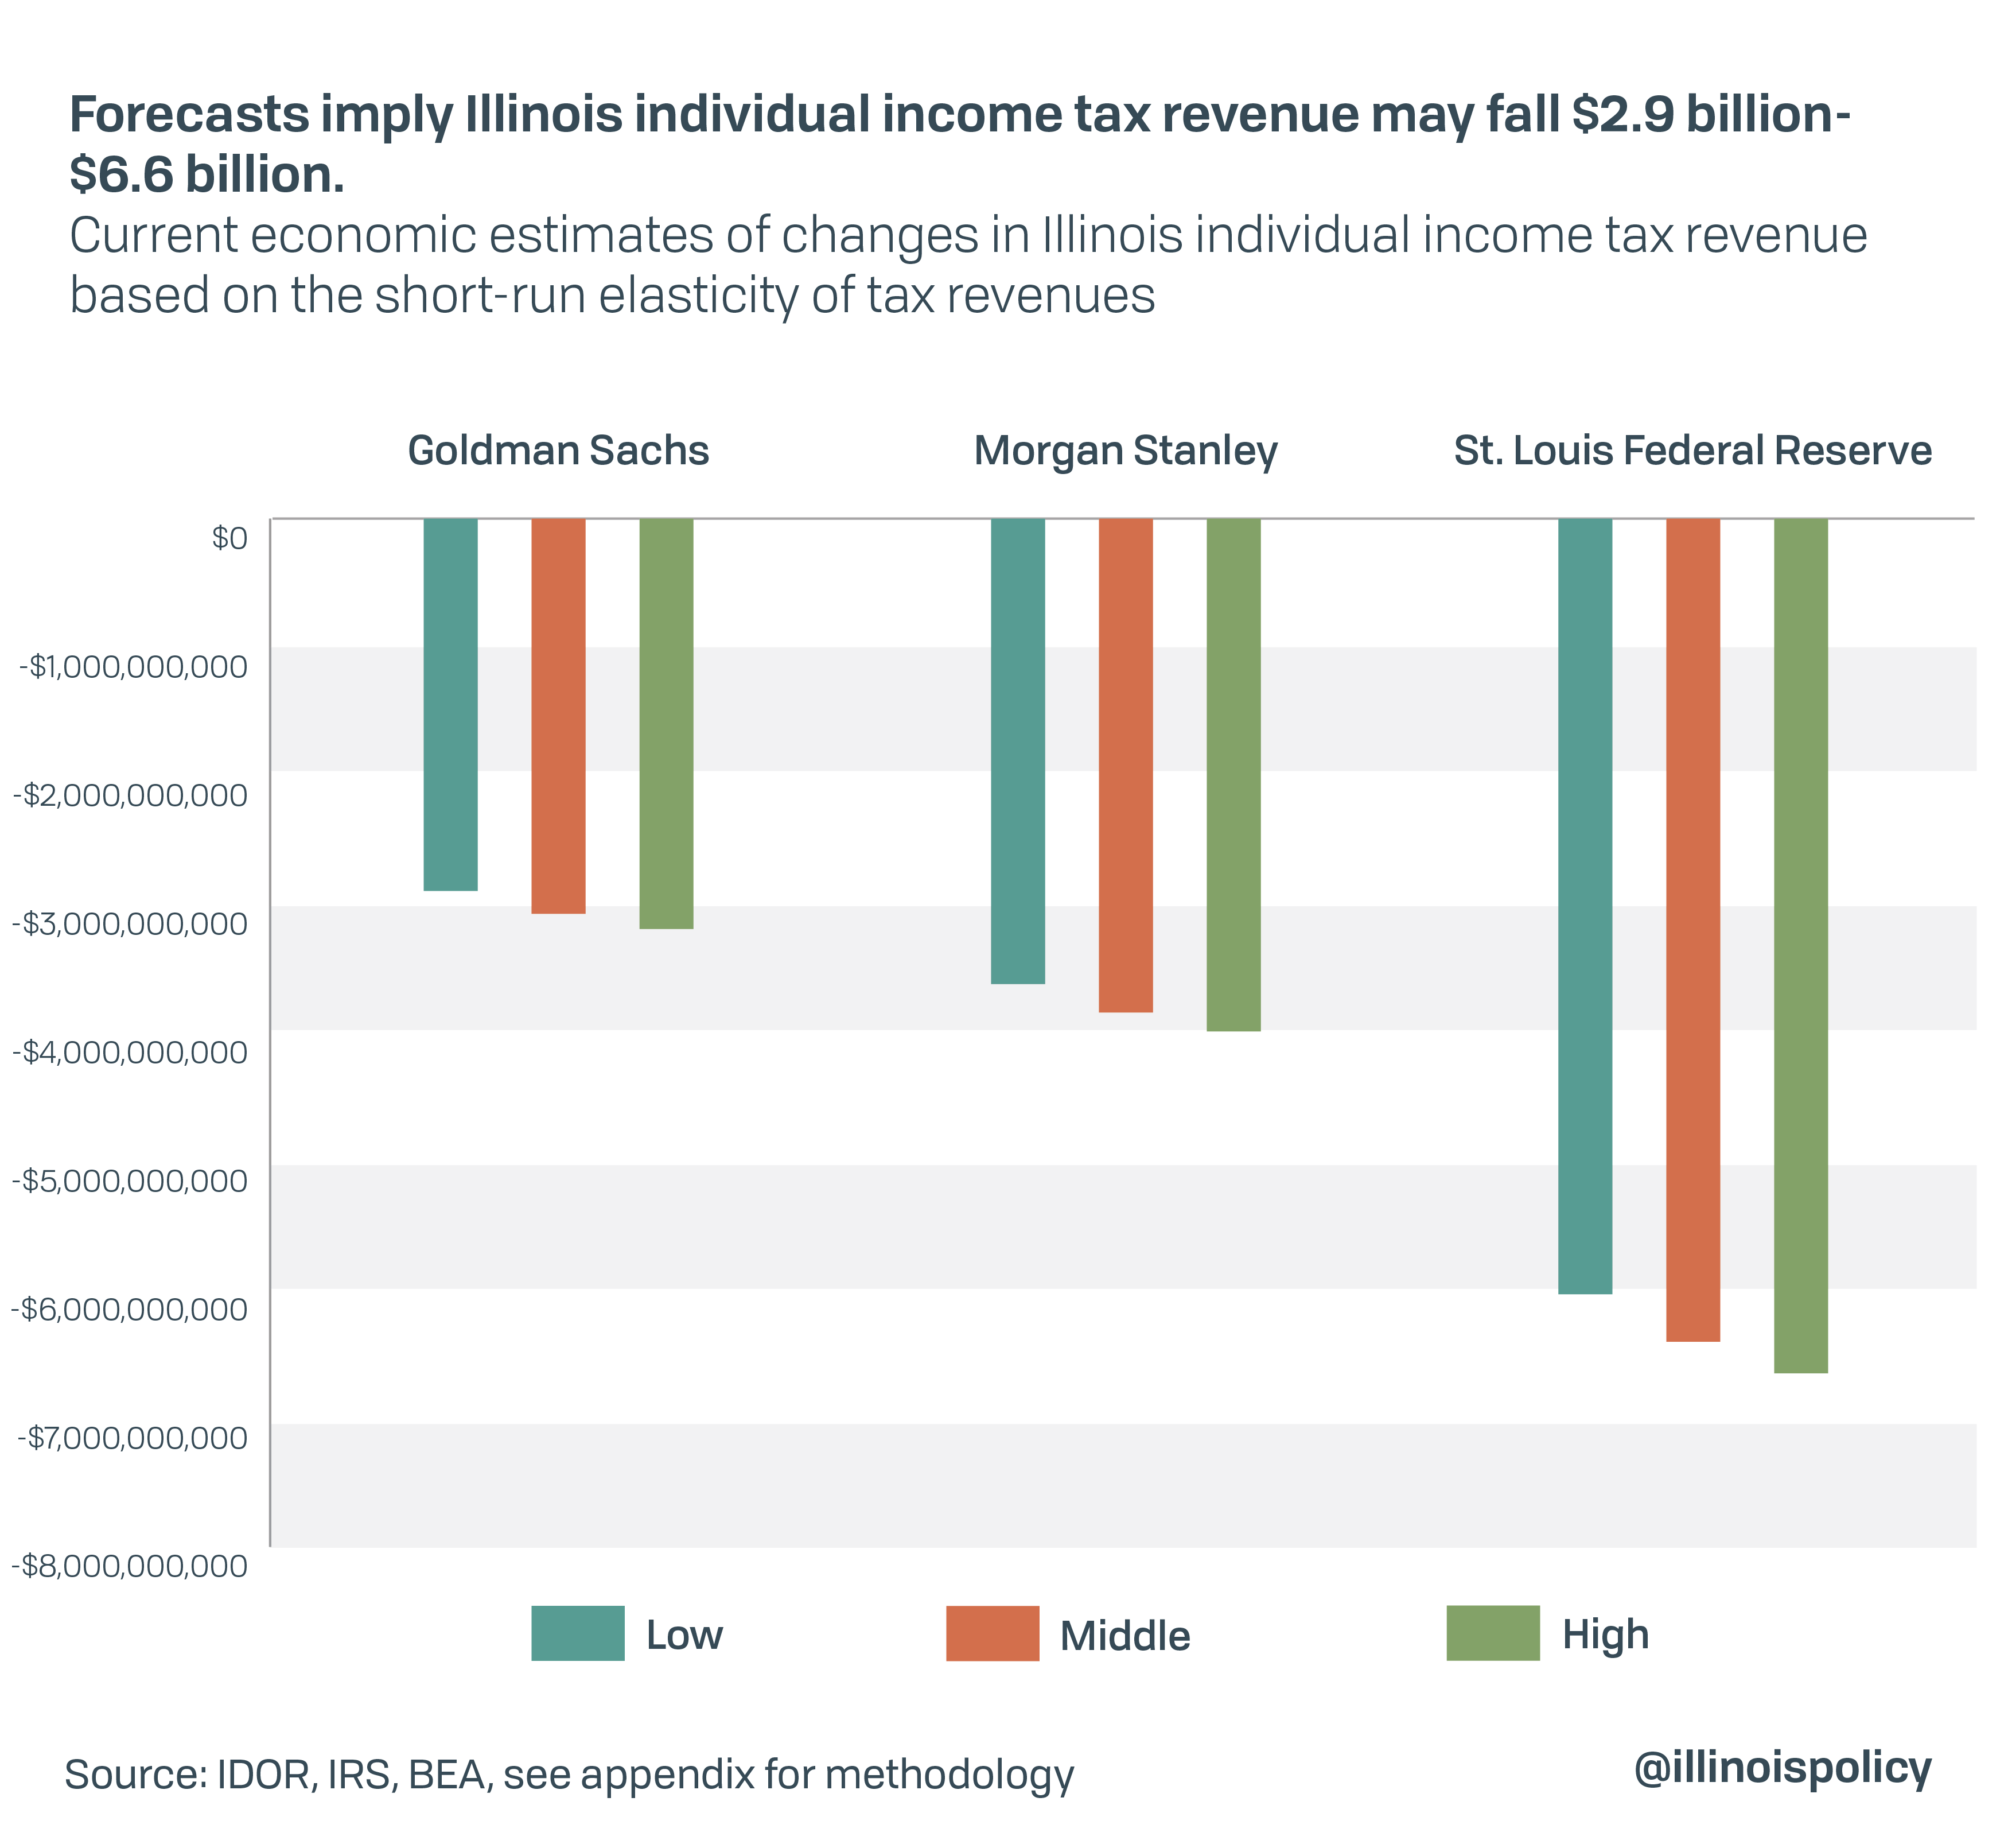Click the St. Louis Fed High bar

pyautogui.click(x=1801, y=946)
